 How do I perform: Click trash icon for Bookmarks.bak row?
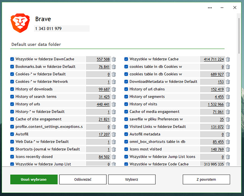pos(114,67)
